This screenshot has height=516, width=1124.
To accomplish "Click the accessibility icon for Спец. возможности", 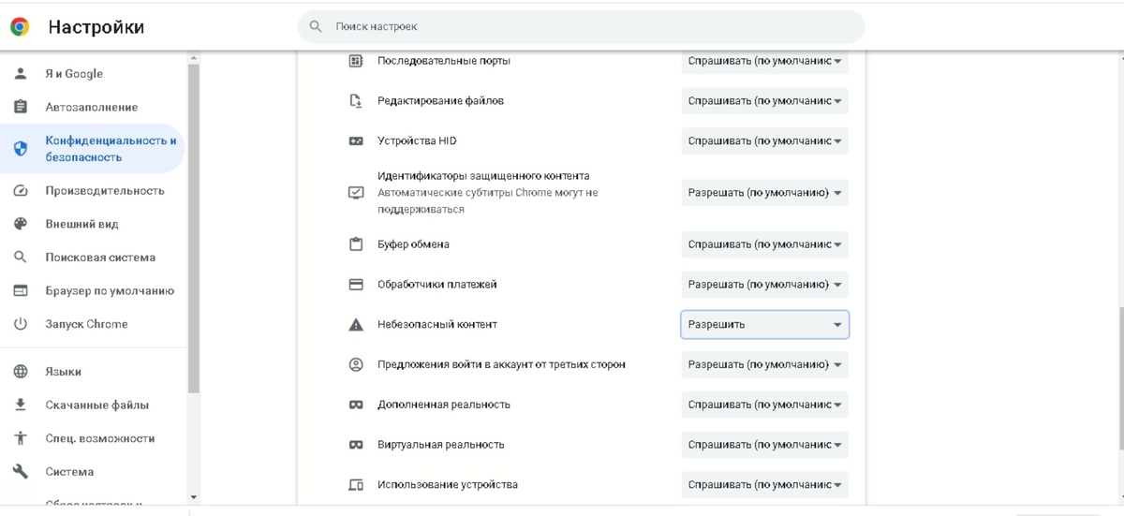I will (x=21, y=438).
